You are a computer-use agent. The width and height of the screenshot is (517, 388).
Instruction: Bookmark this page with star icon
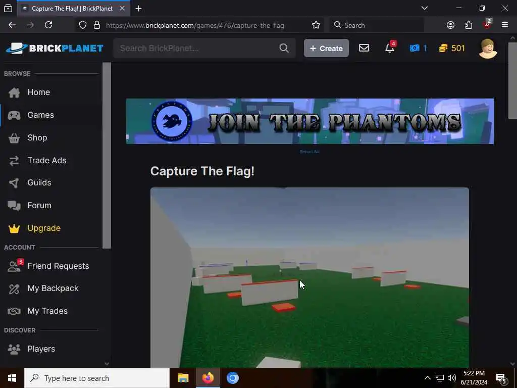316,25
